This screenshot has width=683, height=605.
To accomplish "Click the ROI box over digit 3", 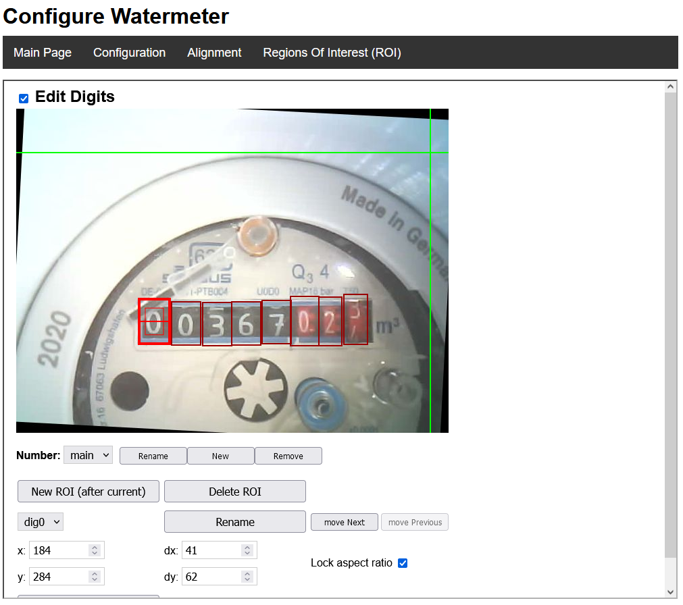I will point(217,323).
